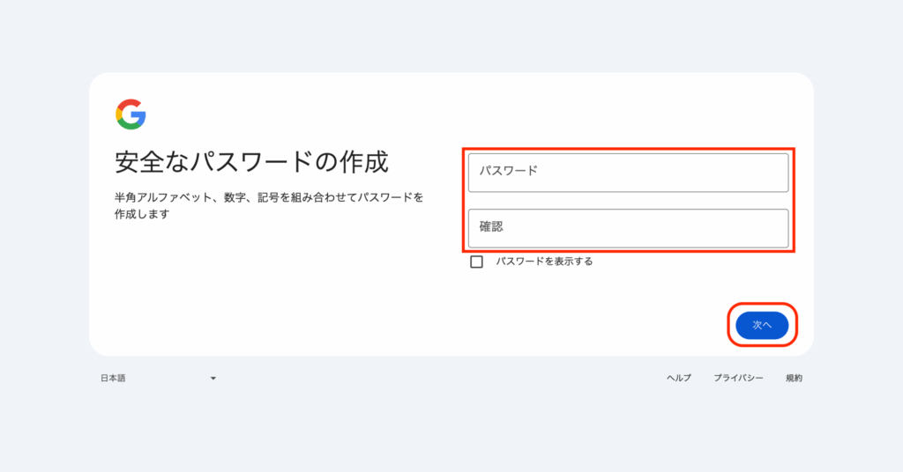The height and width of the screenshot is (472, 903).
Task: Click the gray page background above the card
Action: pos(451,35)
